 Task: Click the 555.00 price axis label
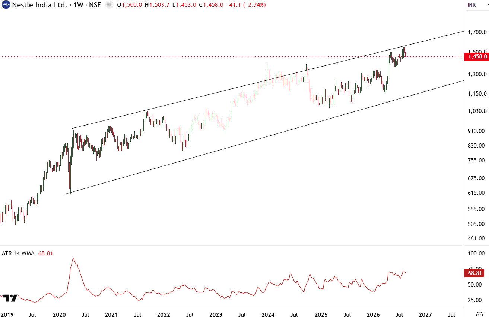click(x=477, y=209)
